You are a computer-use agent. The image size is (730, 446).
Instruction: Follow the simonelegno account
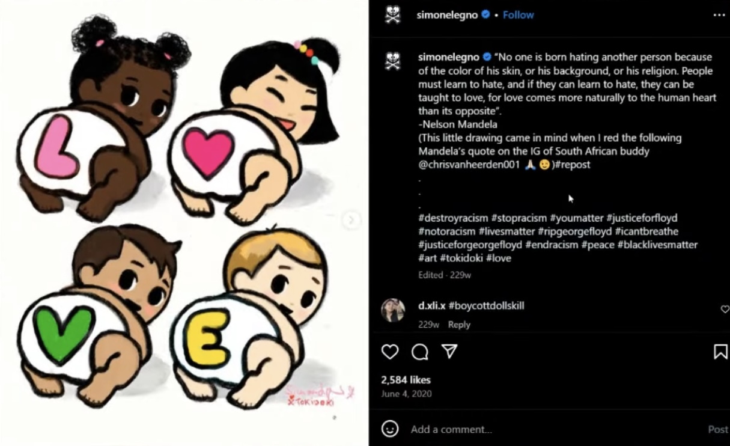click(x=519, y=15)
